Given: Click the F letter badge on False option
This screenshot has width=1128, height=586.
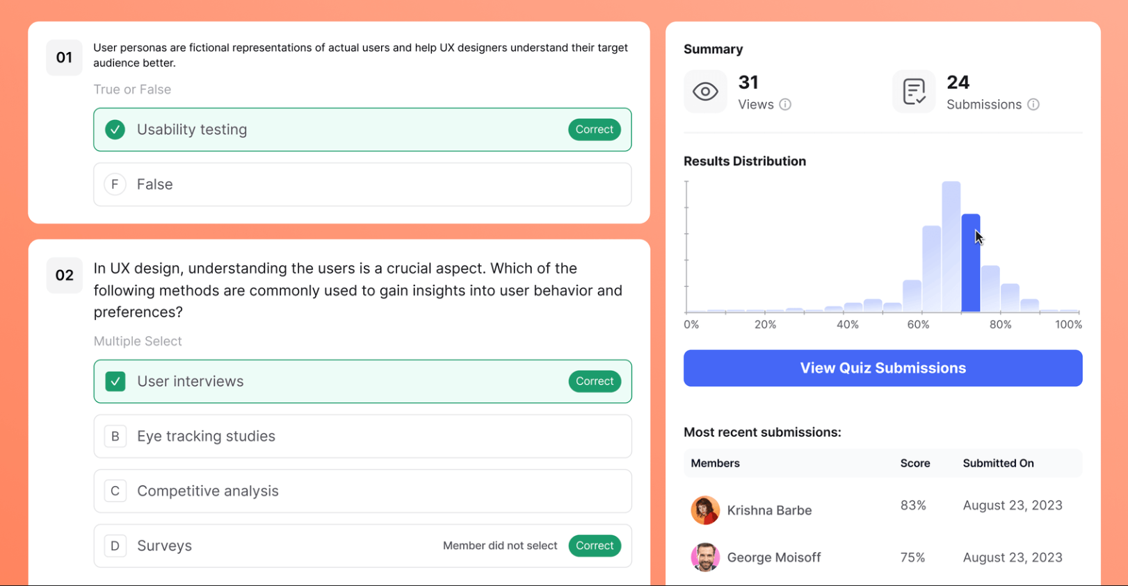Looking at the screenshot, I should (x=115, y=184).
